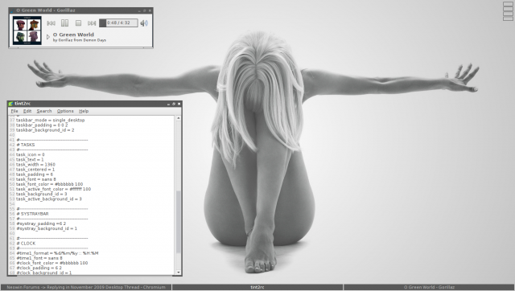The height and width of the screenshot is (291, 515).
Task: Open the Search menu
Action: click(x=44, y=111)
